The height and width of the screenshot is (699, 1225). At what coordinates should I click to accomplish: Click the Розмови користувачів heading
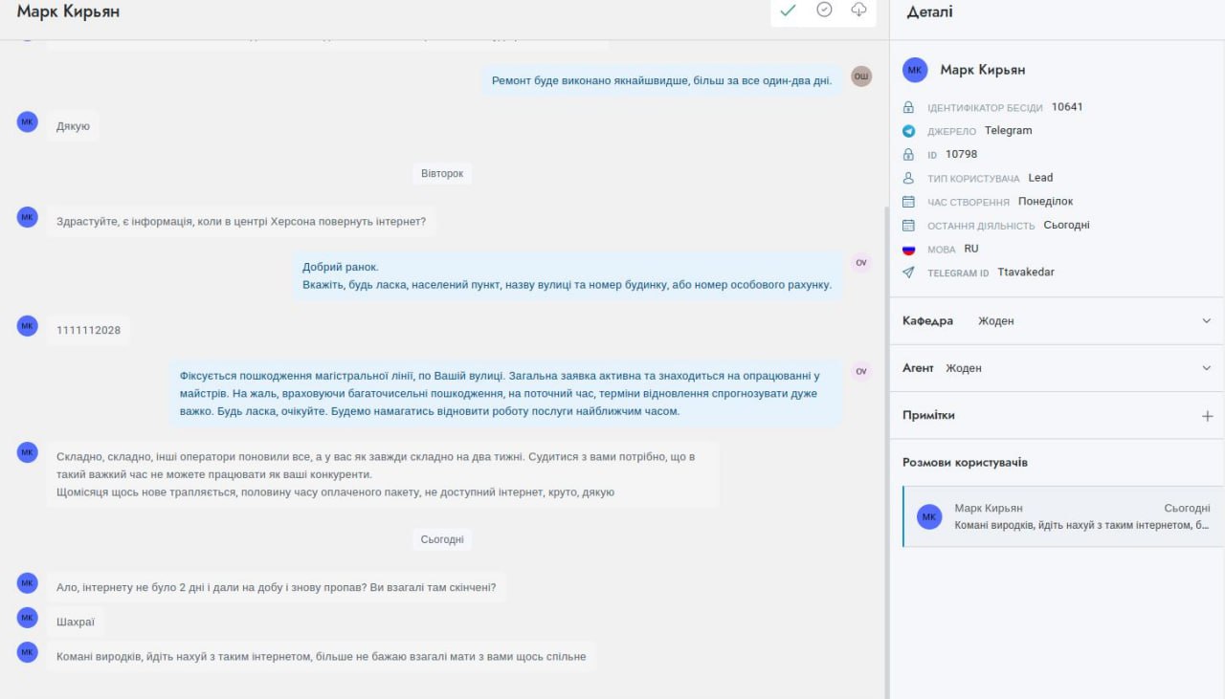coord(965,463)
